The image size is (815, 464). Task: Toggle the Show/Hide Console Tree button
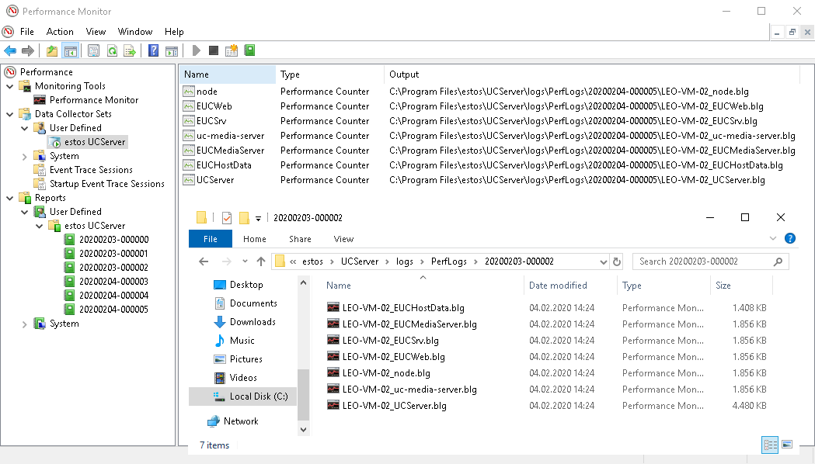tap(70, 50)
